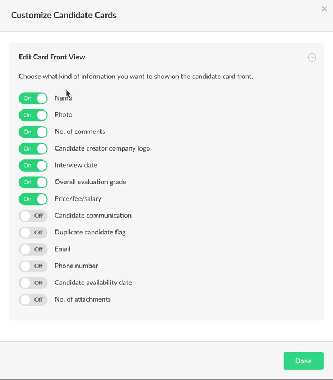Click the Duplicate candidate flag label
This screenshot has height=380, width=333.
point(90,232)
